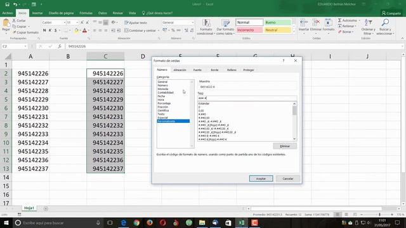Open File Explorer from the taskbar

(x=202, y=222)
